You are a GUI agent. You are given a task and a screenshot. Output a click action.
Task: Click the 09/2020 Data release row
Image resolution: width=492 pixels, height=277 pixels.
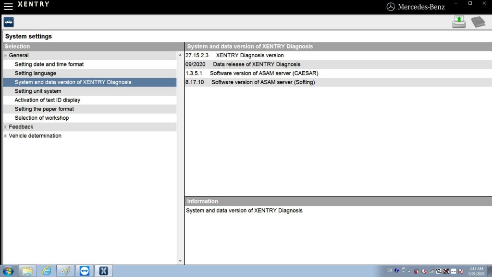click(338, 64)
